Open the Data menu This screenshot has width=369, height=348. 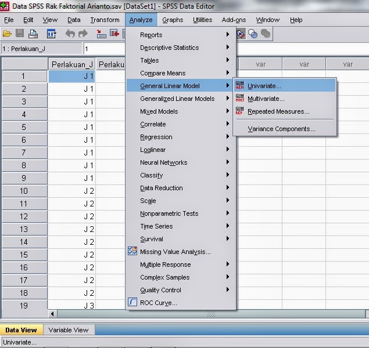click(74, 20)
